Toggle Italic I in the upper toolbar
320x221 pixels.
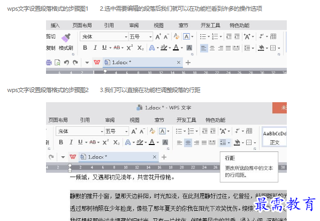point(95,48)
